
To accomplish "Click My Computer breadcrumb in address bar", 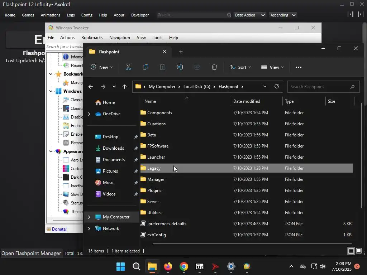I will click(x=162, y=87).
